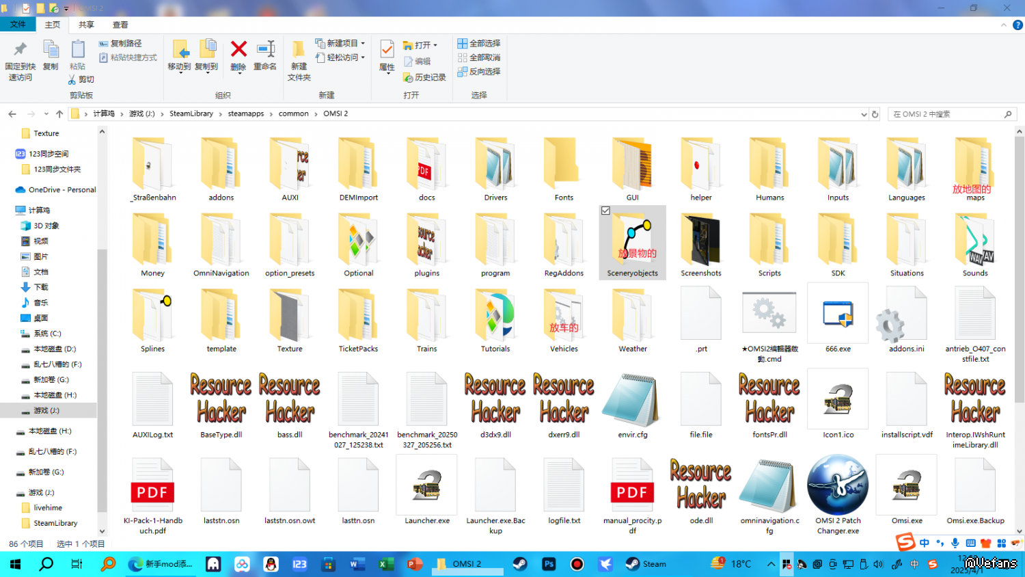Click the 固定到快速访问 pin icon
Viewport: 1025px width, 577px height.
pyautogui.click(x=20, y=49)
